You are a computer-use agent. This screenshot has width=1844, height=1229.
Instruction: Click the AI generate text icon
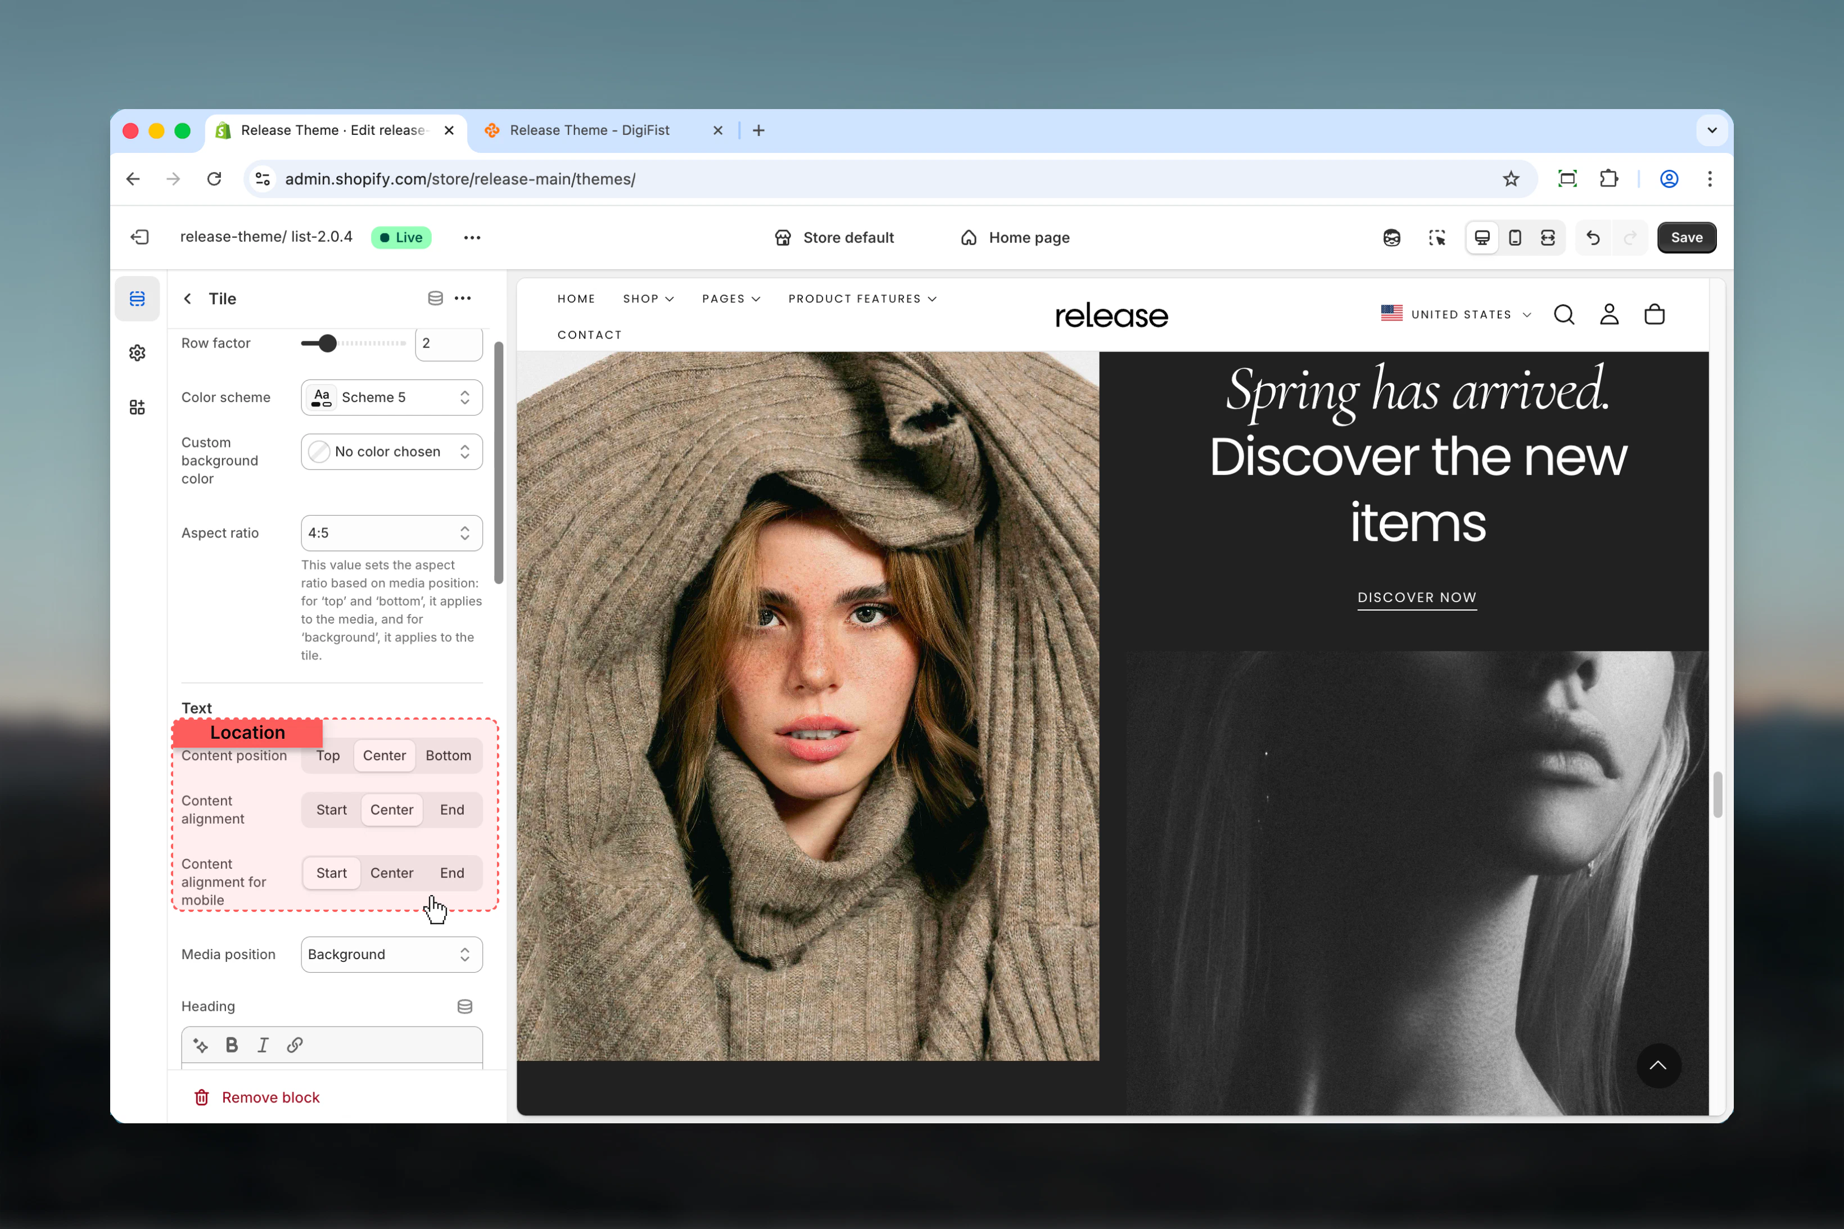click(201, 1046)
